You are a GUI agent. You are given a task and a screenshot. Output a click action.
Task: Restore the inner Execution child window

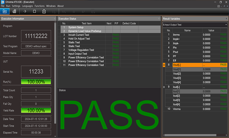tap(224, 6)
